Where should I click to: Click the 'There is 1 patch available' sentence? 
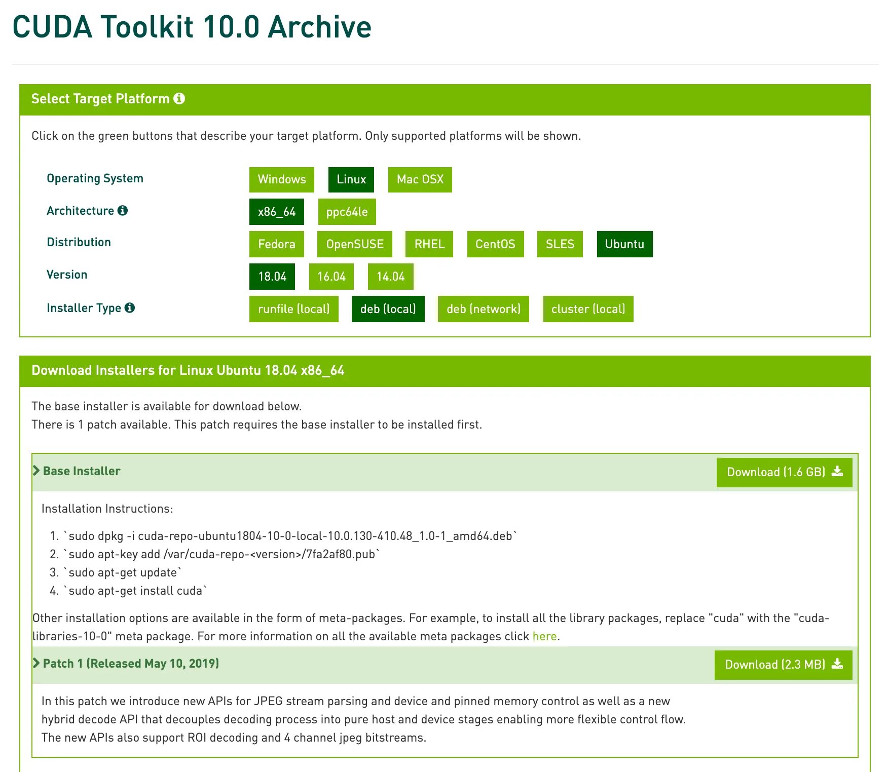(x=256, y=424)
